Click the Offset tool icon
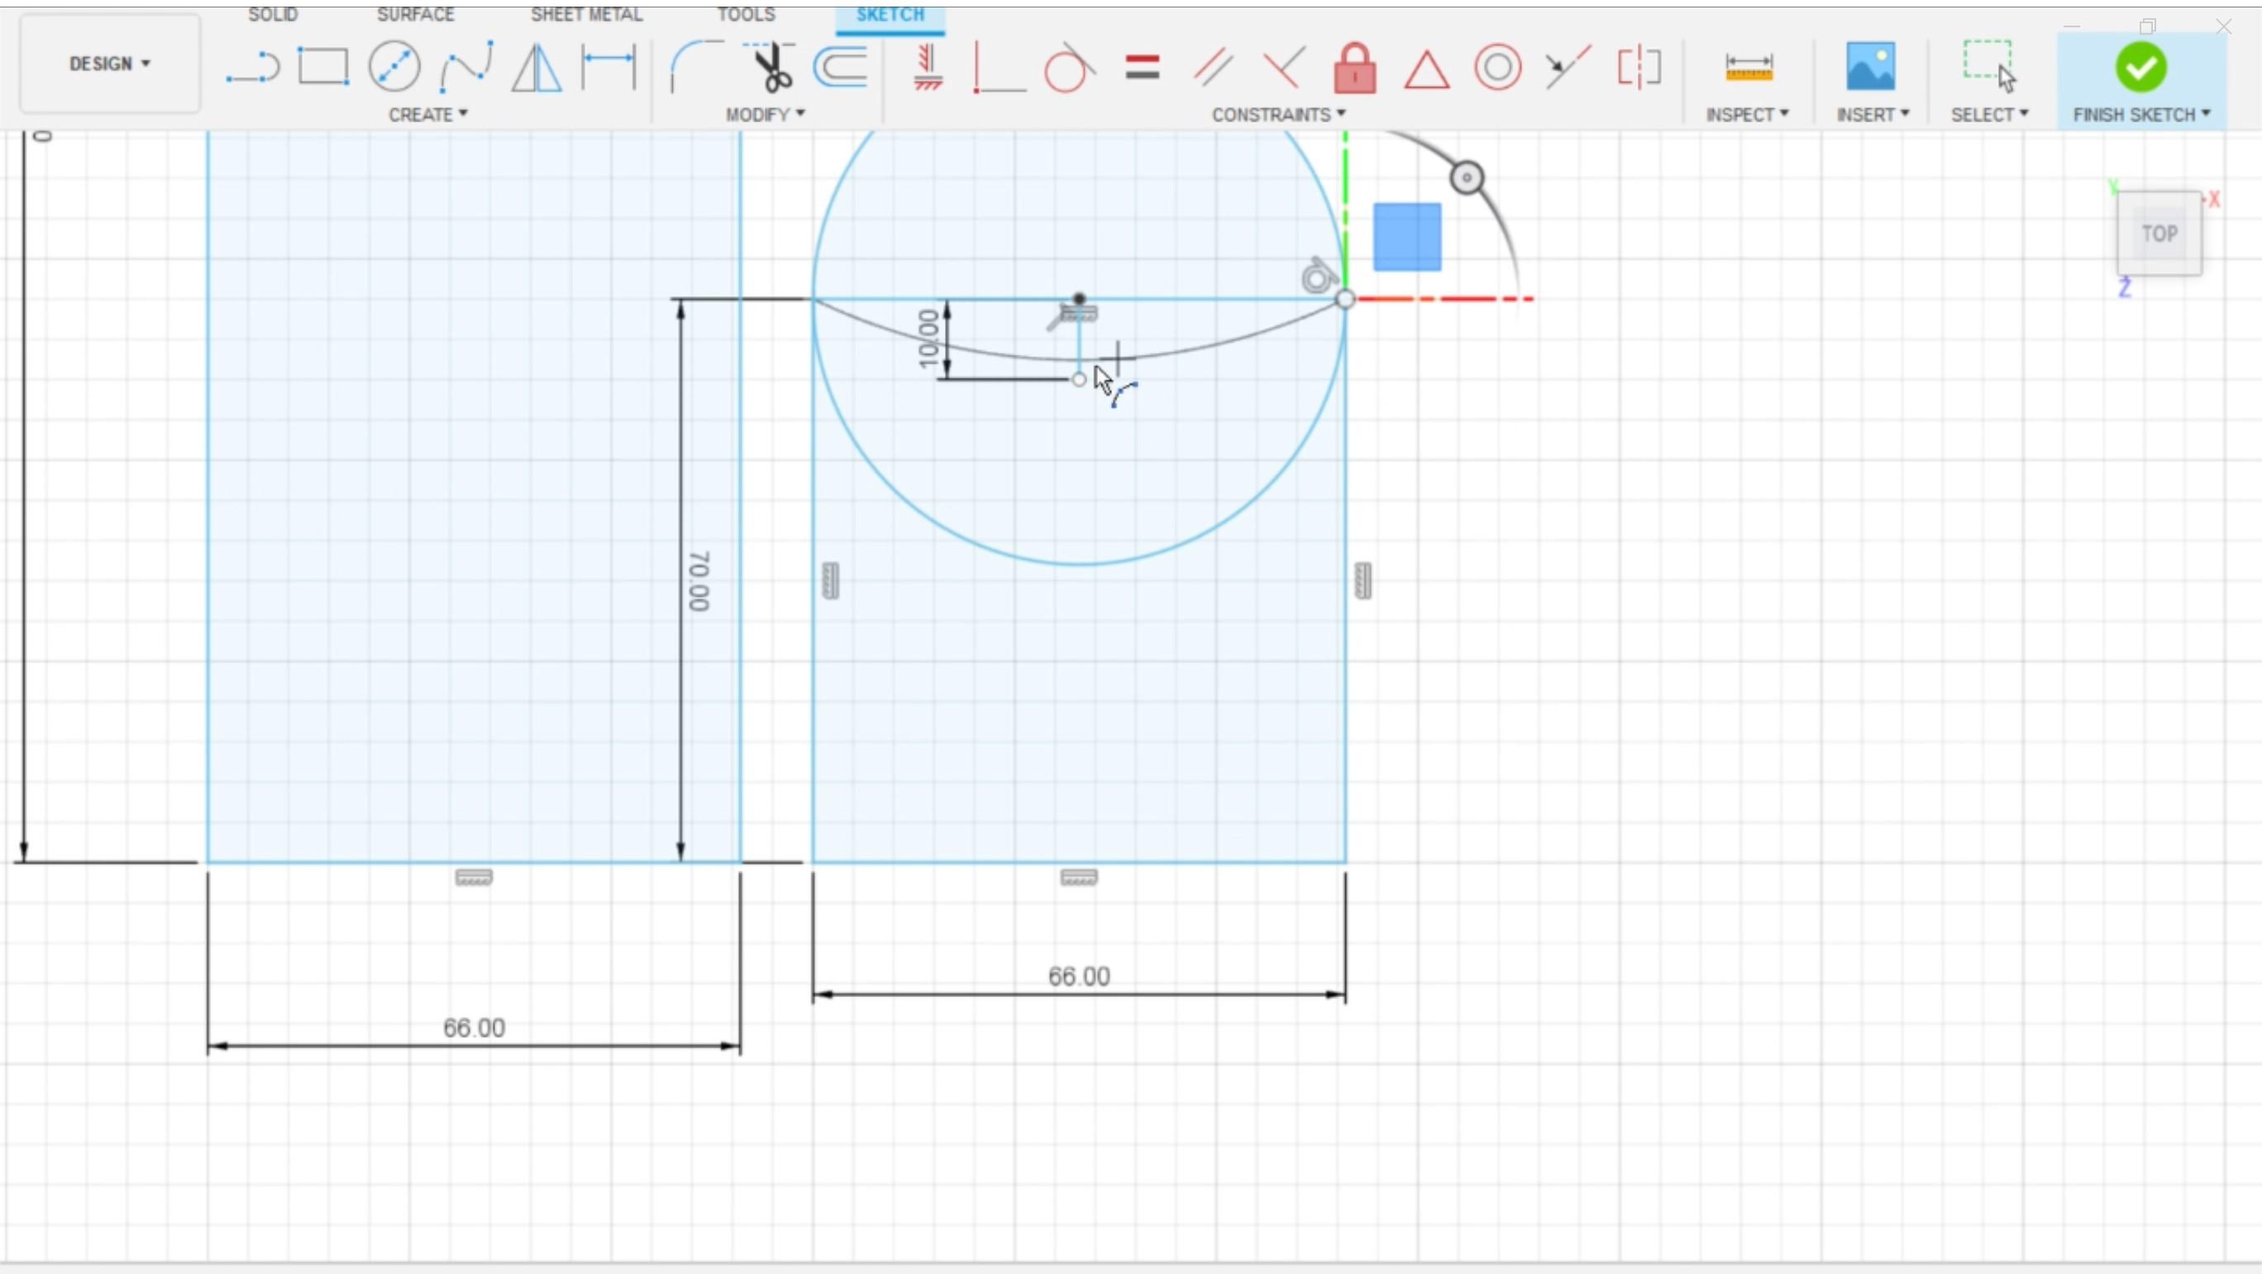Viewport: 2262px width, 1274px height. [x=842, y=67]
